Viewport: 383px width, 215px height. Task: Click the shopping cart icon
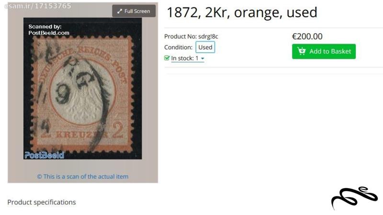302,51
